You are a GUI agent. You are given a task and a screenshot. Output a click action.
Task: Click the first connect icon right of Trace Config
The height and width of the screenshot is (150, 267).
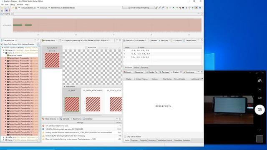(156, 7)
